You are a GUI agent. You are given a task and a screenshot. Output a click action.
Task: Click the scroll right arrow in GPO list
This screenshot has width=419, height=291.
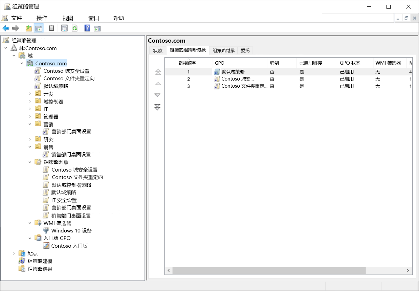[408, 270]
